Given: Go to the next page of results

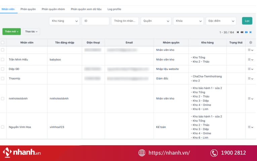Looking at the screenshot, I should 246,32.
